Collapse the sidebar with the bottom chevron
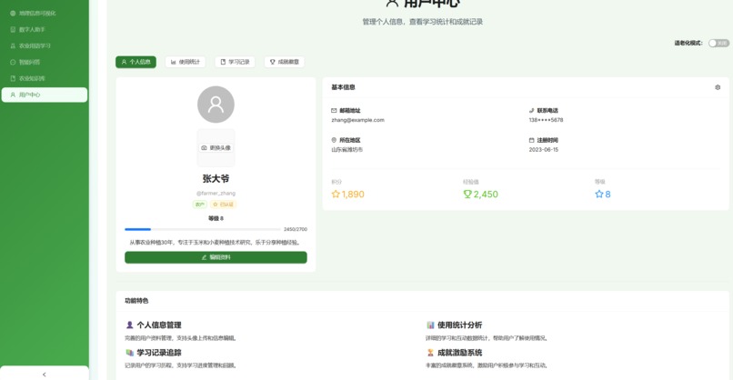 tap(45, 375)
